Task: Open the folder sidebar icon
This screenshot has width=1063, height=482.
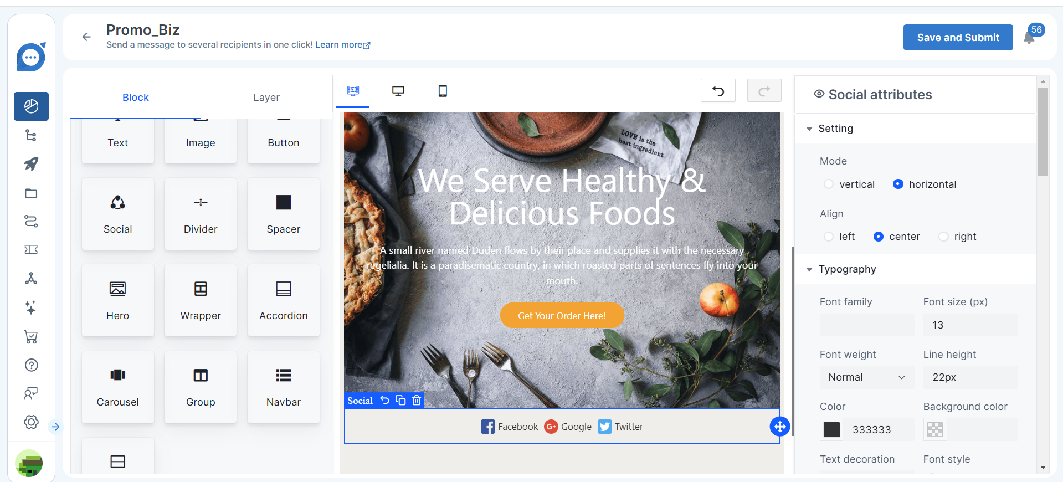Action: [x=31, y=193]
